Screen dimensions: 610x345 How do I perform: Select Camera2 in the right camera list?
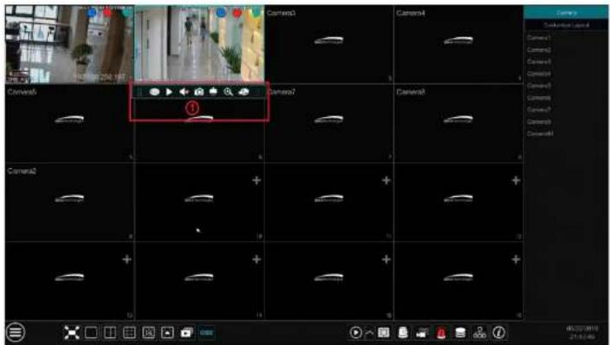[x=539, y=49]
